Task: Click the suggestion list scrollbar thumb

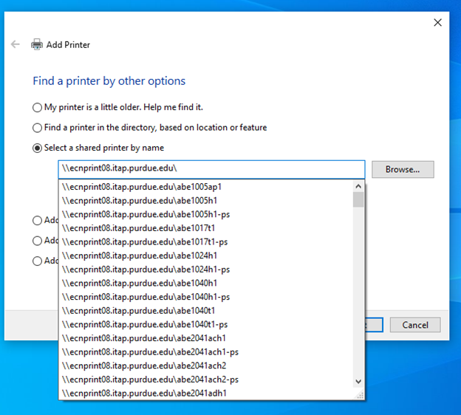Action: coord(358,199)
